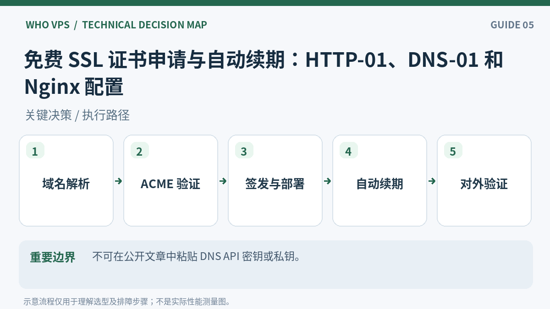Click the number badge 2

140,151
